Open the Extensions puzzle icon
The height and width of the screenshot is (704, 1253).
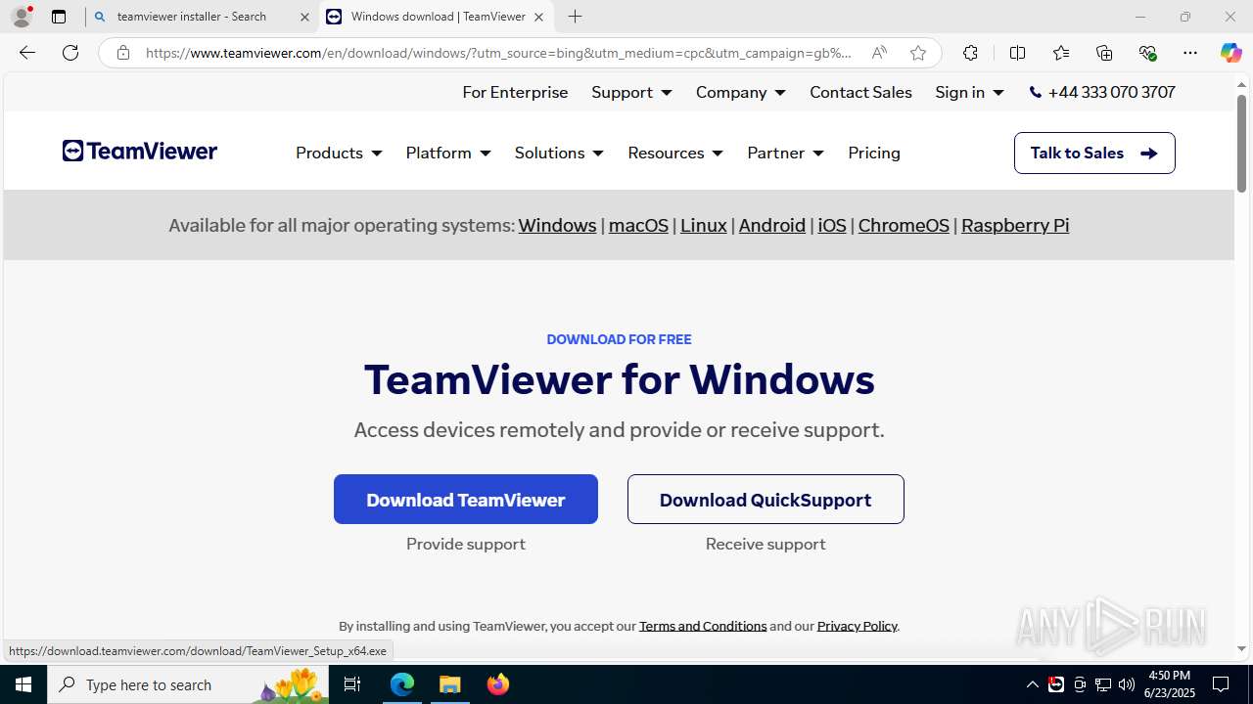(970, 53)
